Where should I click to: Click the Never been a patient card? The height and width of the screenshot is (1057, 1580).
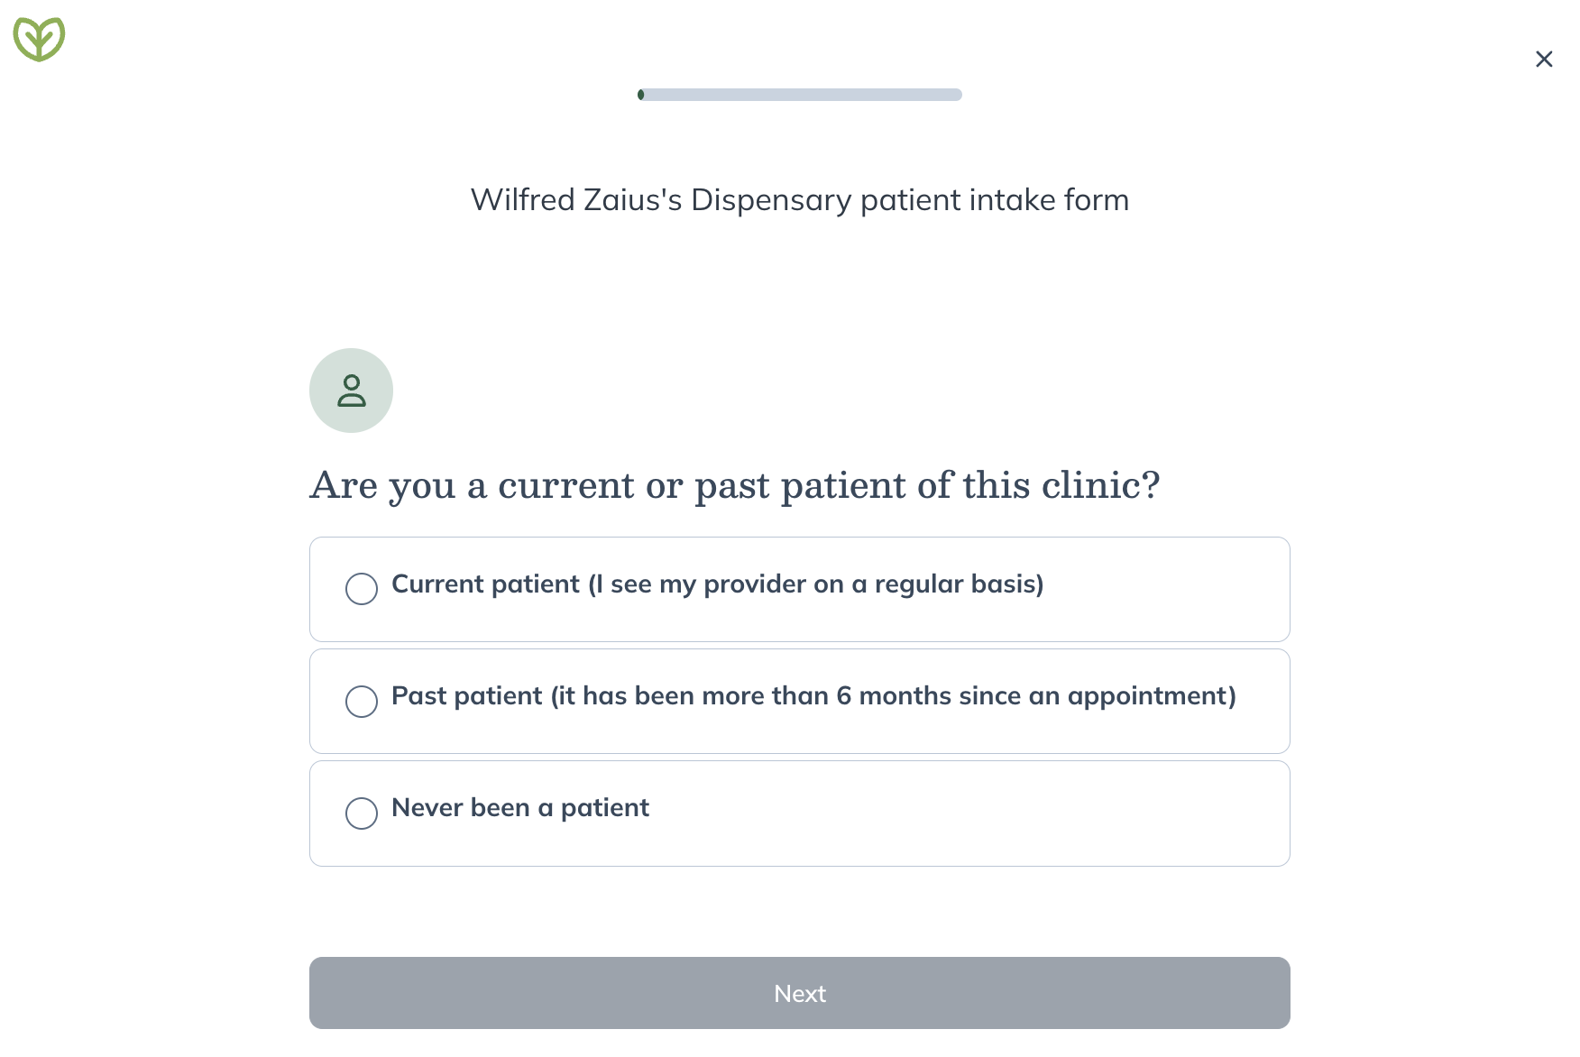[799, 813]
